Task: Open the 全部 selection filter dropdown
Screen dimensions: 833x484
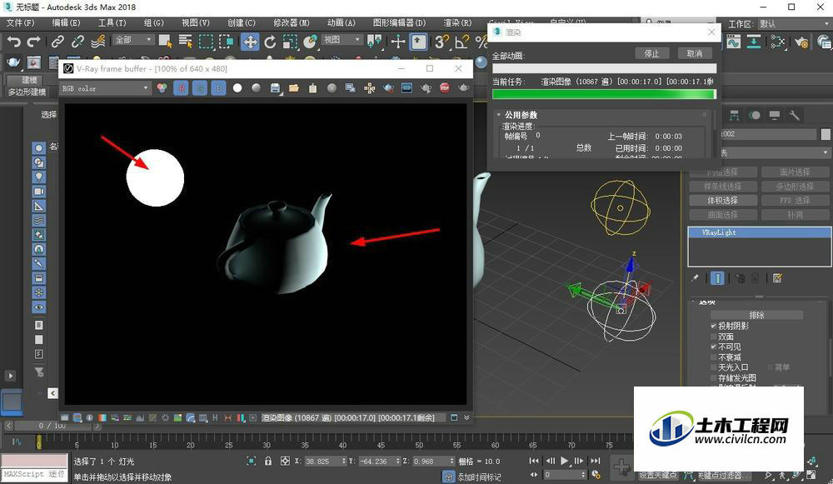Action: 132,40
